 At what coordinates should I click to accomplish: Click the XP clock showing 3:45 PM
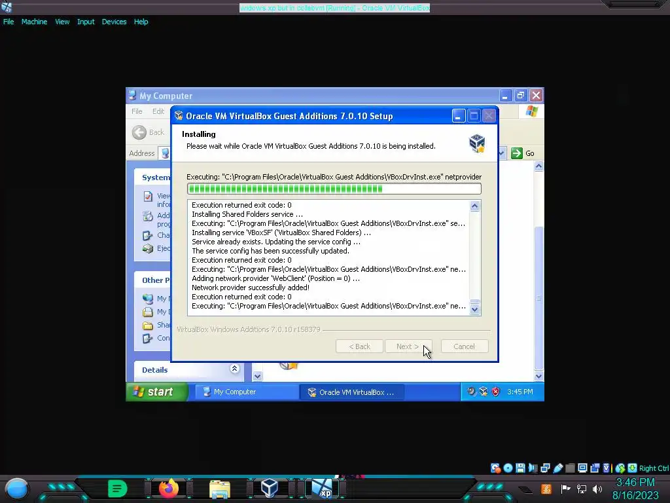pyautogui.click(x=520, y=392)
